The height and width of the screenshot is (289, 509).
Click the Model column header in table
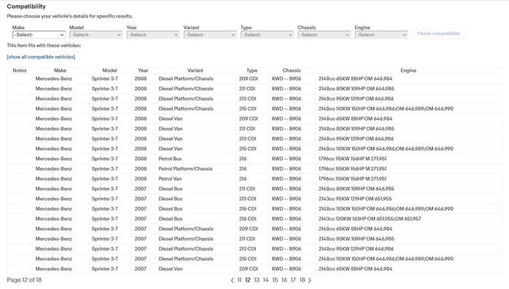tap(110, 70)
